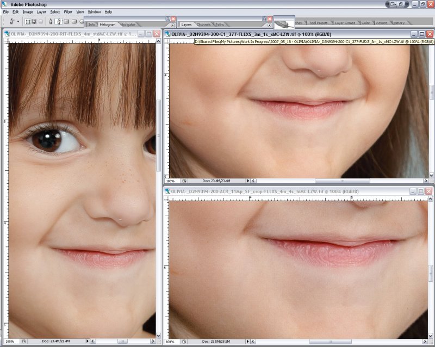Image resolution: width=435 pixels, height=347 pixels.
Task: Click the Go to Bridge feather thumbnail
Action: click(x=284, y=23)
